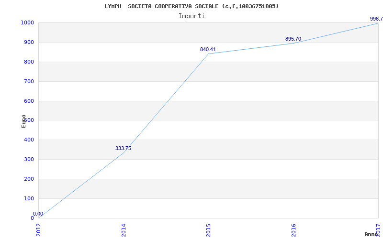Click the Anno x-axis title
Screen dimensions: 383x239
tap(372, 234)
